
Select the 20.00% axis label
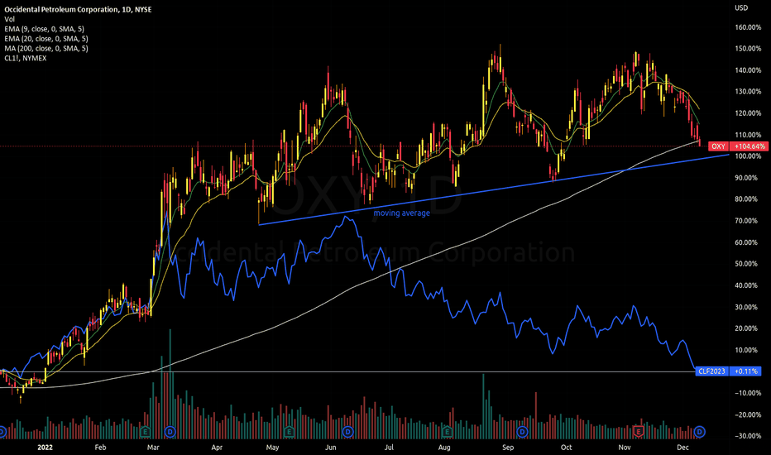click(746, 328)
